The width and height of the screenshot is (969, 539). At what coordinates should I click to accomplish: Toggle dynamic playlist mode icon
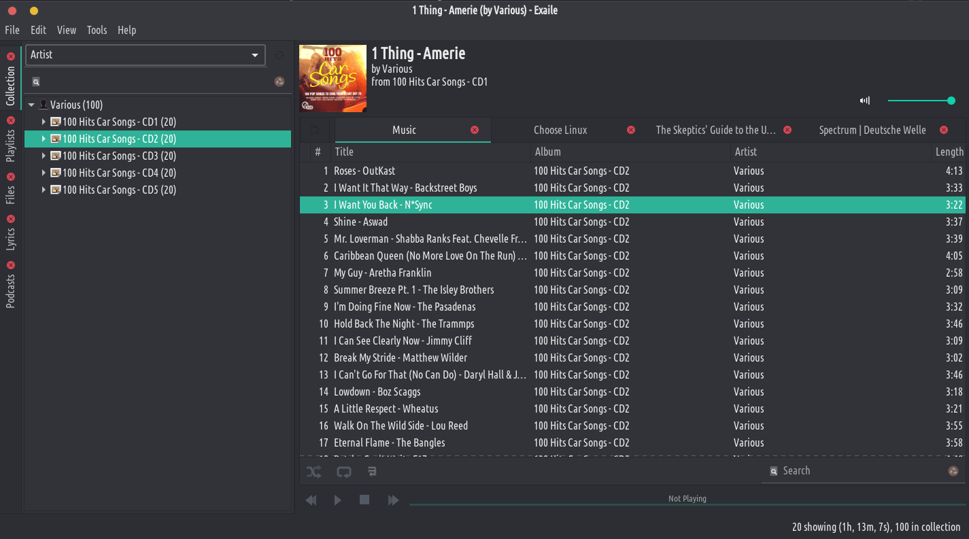(372, 471)
